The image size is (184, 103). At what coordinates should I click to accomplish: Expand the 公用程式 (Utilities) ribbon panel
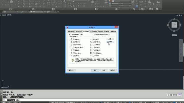point(143,9)
